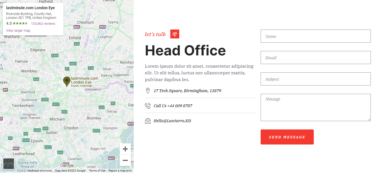
Task: Click Epsom label on the map
Action: point(37,141)
